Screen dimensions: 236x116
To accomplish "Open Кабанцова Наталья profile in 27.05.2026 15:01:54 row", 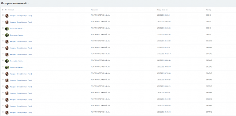I will 17,35.
